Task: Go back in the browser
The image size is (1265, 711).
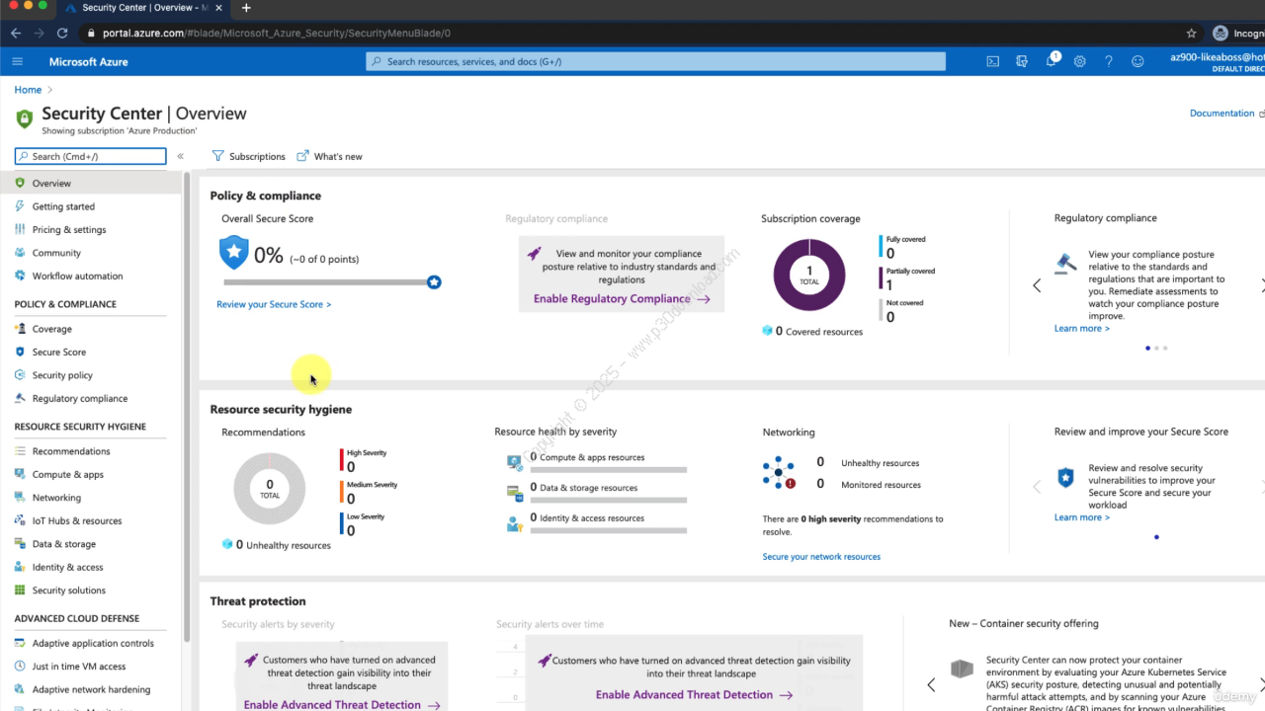Action: click(16, 33)
